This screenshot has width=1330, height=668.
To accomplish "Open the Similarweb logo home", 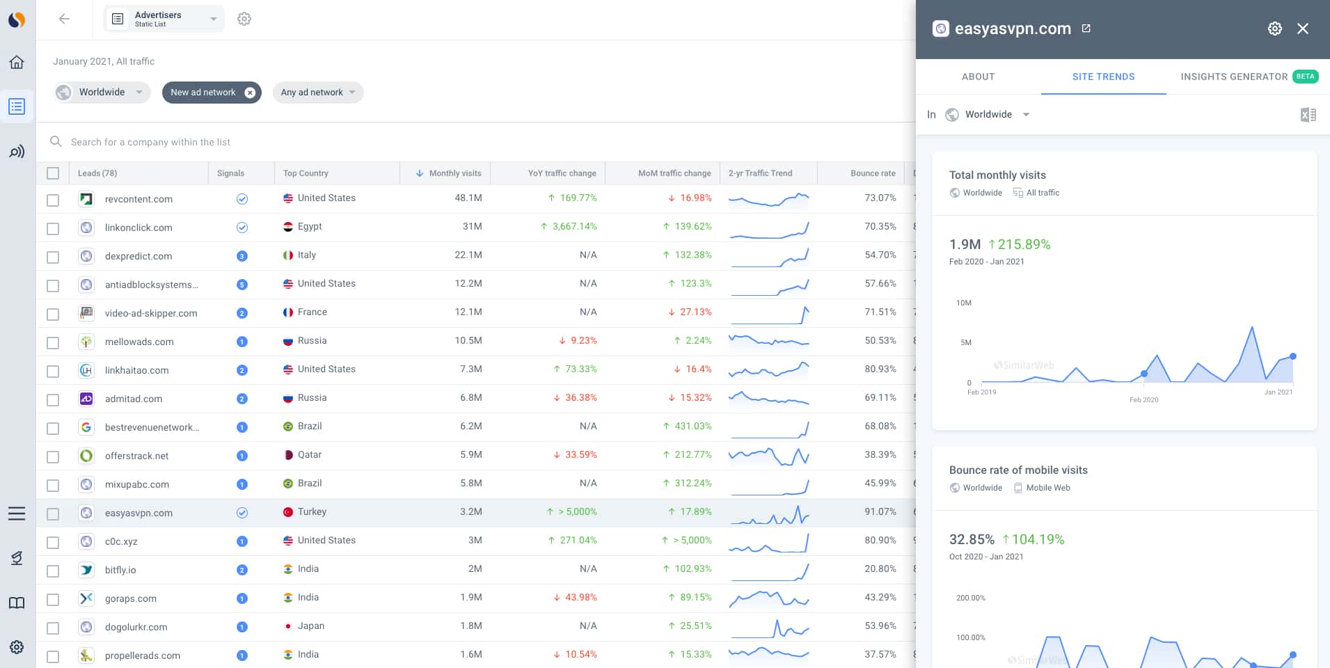I will [x=17, y=19].
